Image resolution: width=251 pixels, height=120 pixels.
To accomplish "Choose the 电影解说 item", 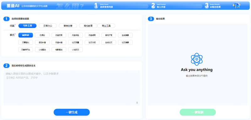I will click(x=59, y=50).
